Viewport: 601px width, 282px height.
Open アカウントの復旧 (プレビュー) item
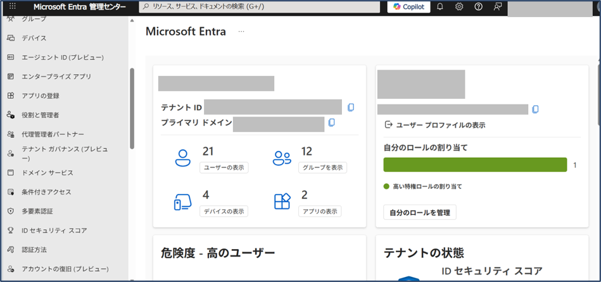tap(65, 269)
